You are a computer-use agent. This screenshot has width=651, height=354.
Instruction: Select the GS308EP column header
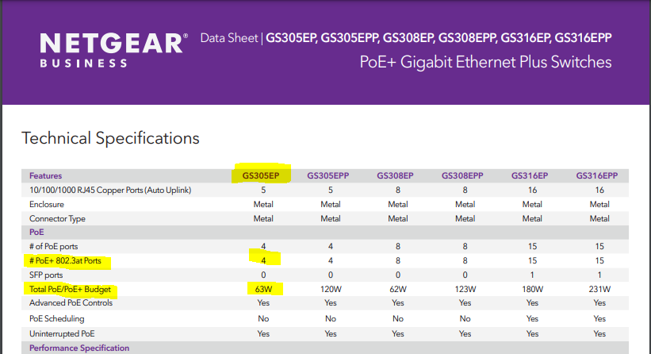(x=395, y=175)
